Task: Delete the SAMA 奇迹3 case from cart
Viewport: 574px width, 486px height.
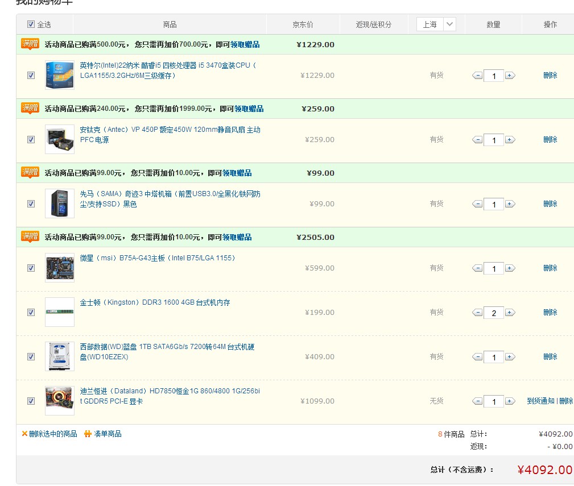Action: 550,203
